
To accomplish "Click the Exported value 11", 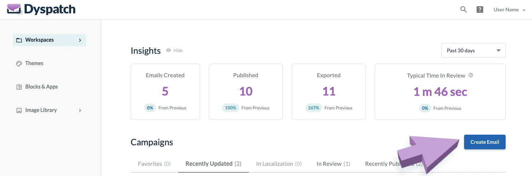I will tap(329, 91).
